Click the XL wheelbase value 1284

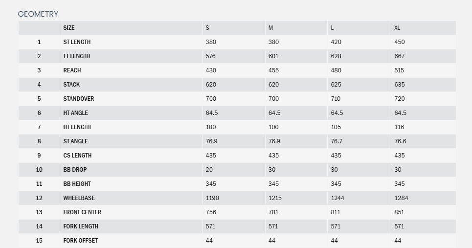[x=401, y=198]
